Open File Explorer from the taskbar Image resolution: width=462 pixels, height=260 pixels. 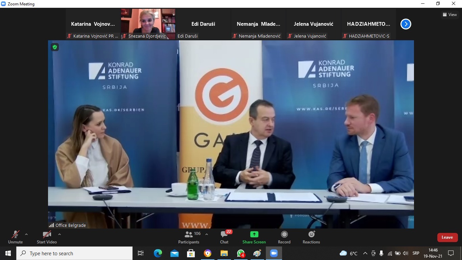[x=224, y=253]
